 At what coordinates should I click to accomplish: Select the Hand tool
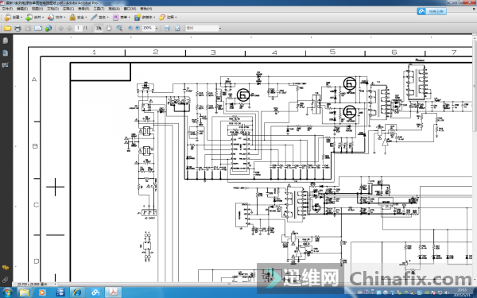point(109,29)
